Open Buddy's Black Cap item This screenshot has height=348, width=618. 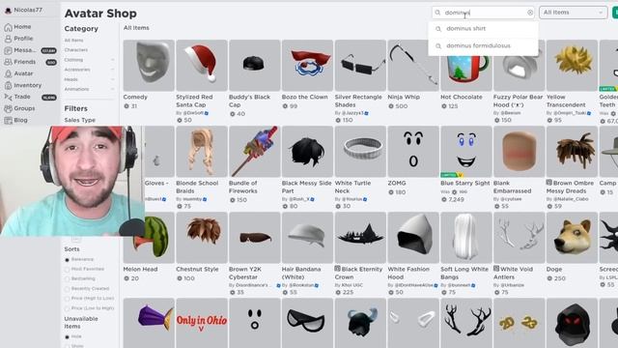click(254, 65)
